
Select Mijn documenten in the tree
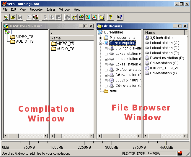tap(123, 38)
